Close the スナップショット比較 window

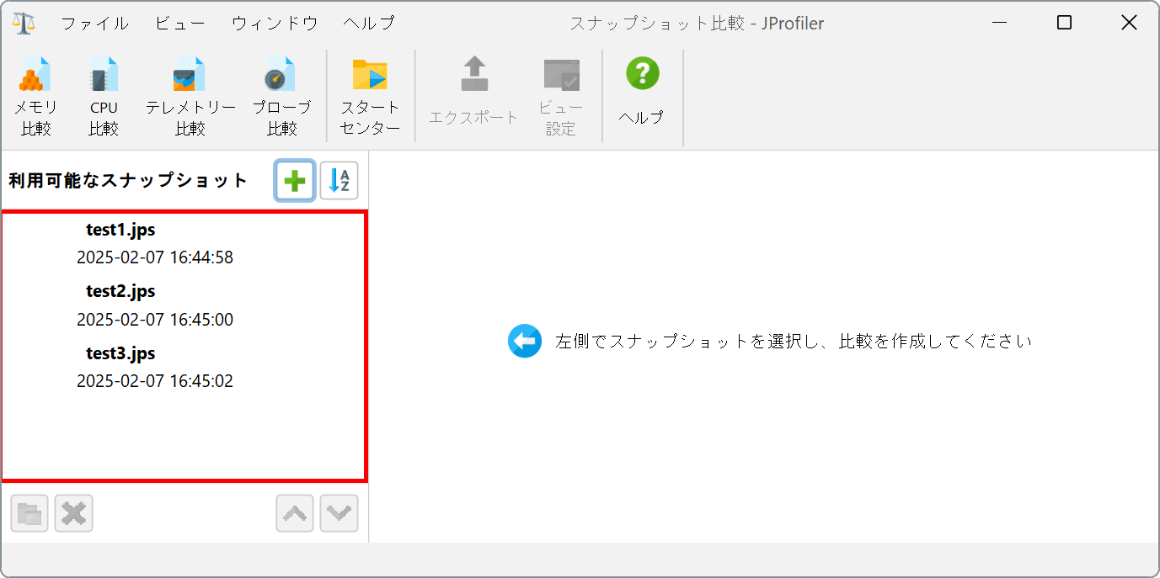[x=1129, y=23]
